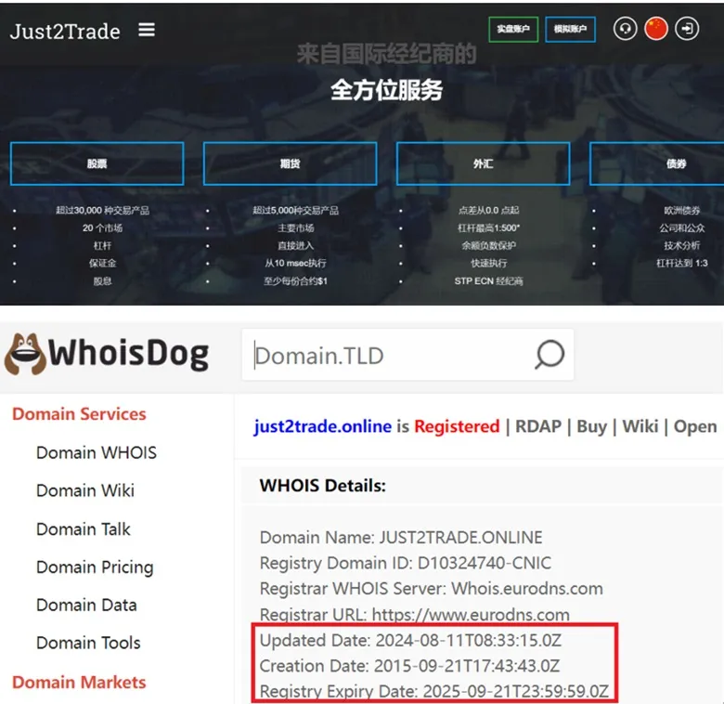Open Domain Services section heading

(x=79, y=414)
